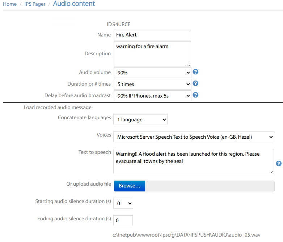Show help for Delay before audio broadcast
This screenshot has height=242, width=283.
click(x=195, y=95)
